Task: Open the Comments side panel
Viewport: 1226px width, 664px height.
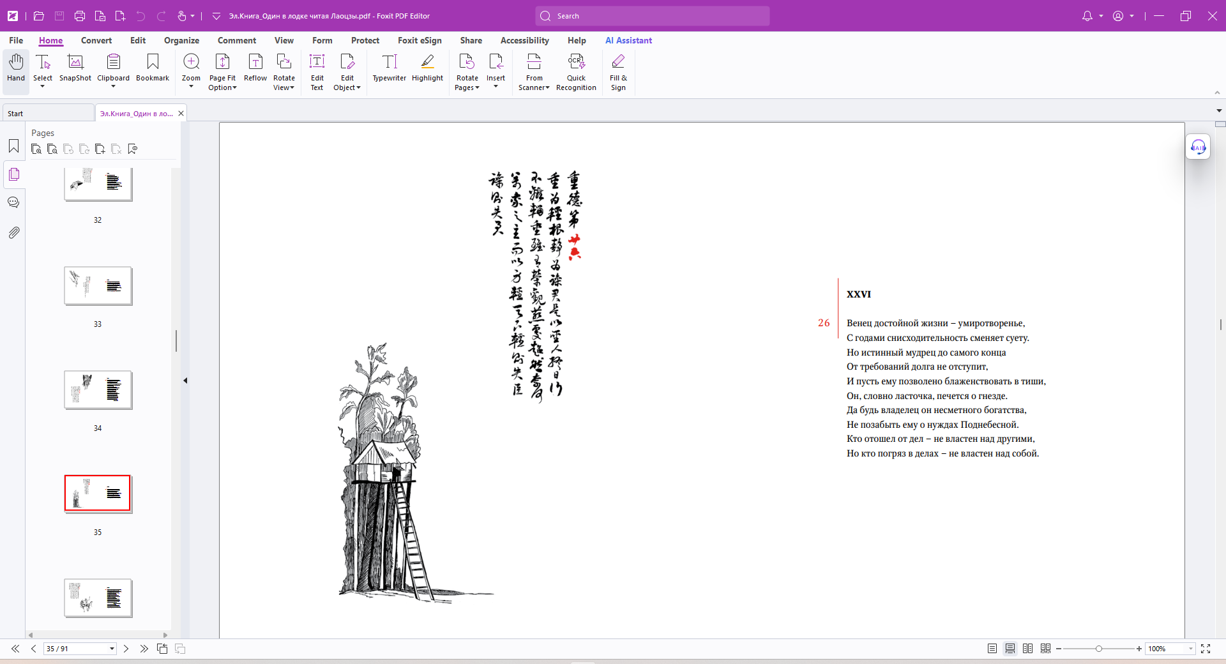Action: coord(13,203)
